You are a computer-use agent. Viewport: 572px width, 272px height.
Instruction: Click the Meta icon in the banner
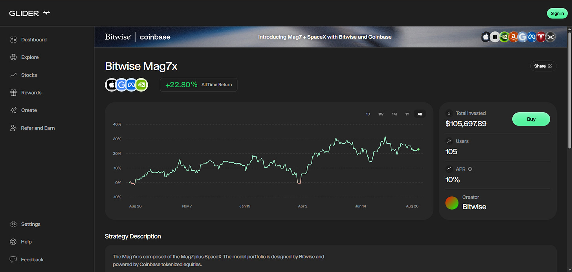tap(532, 37)
